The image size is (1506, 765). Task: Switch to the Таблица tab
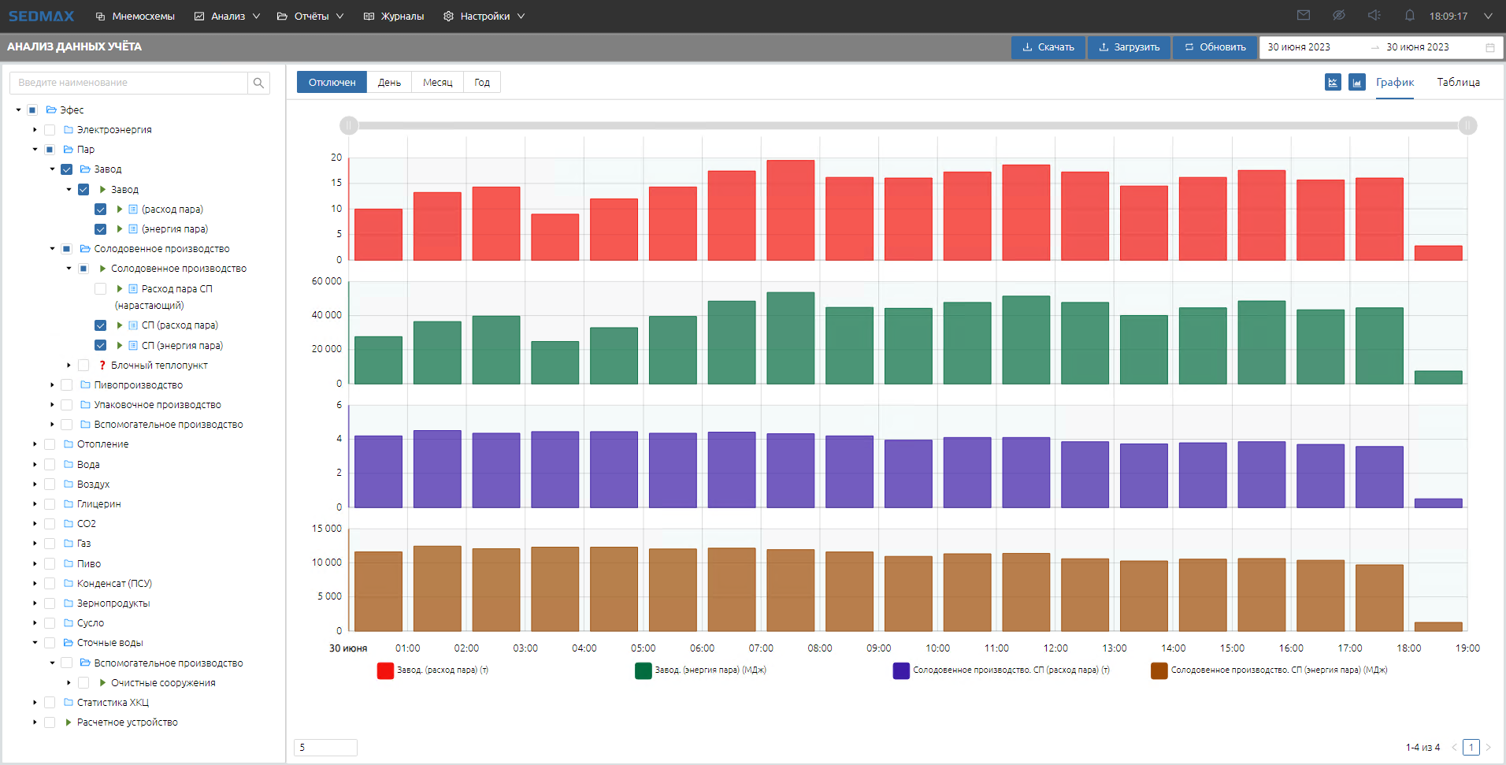tap(1458, 82)
